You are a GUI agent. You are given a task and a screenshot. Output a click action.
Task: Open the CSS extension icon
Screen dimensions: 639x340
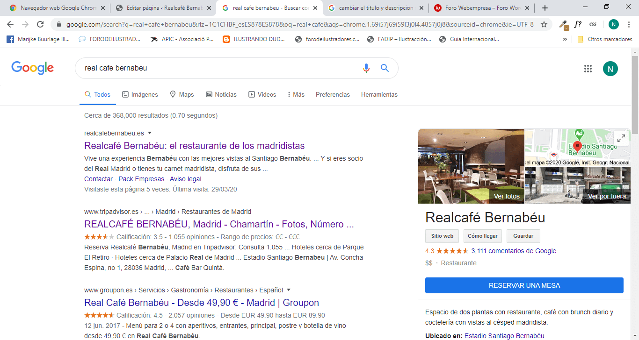click(x=593, y=24)
